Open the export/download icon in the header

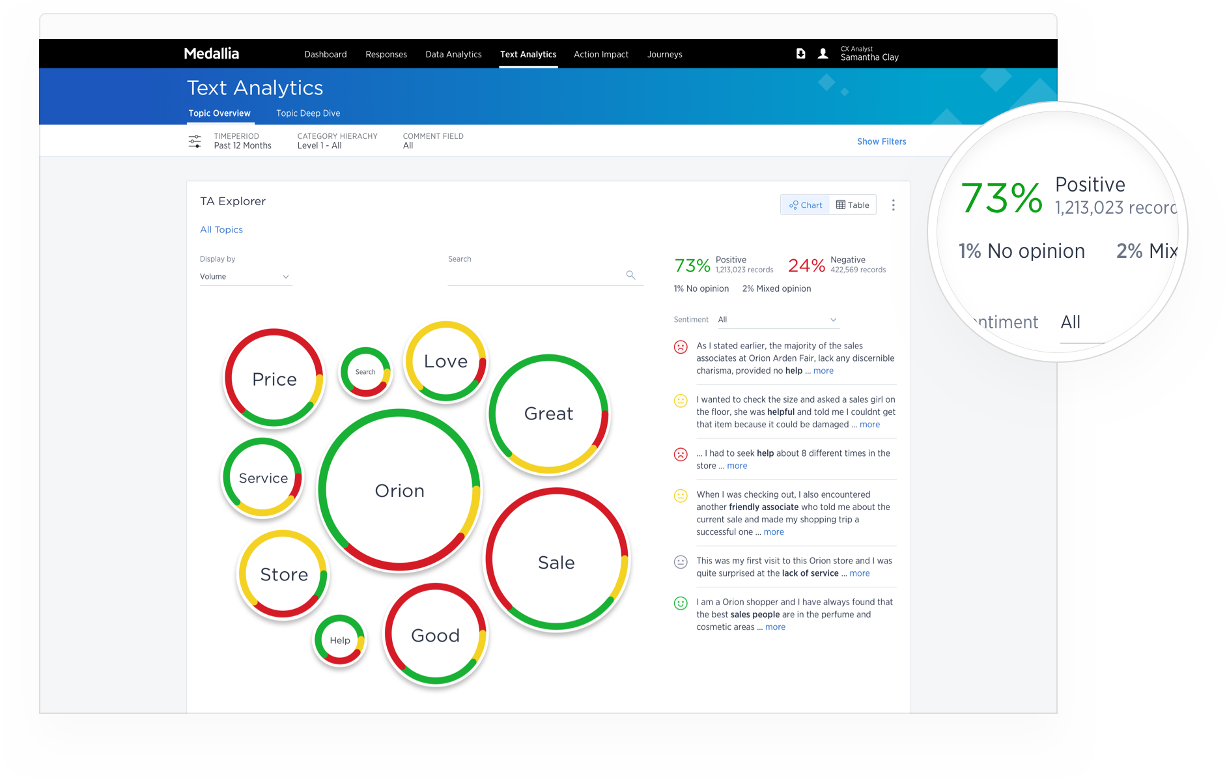800,53
